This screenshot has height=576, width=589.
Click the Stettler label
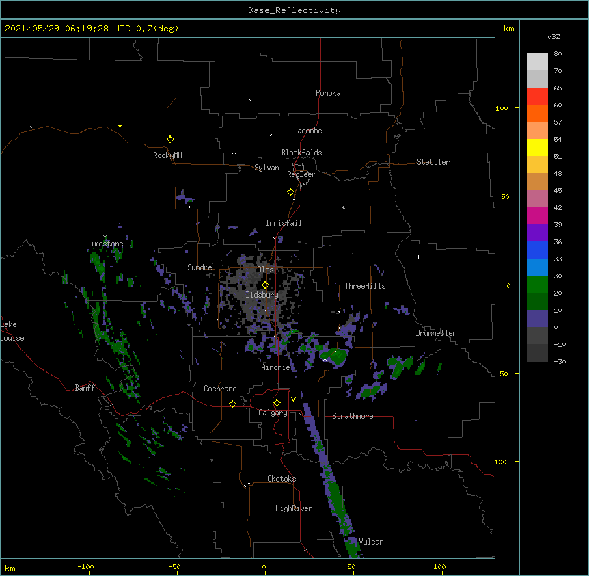(433, 162)
